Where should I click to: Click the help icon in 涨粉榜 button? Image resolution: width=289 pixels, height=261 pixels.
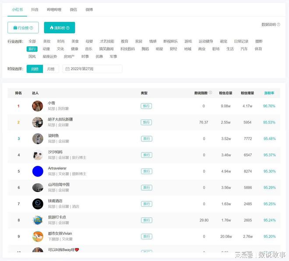click(68, 28)
